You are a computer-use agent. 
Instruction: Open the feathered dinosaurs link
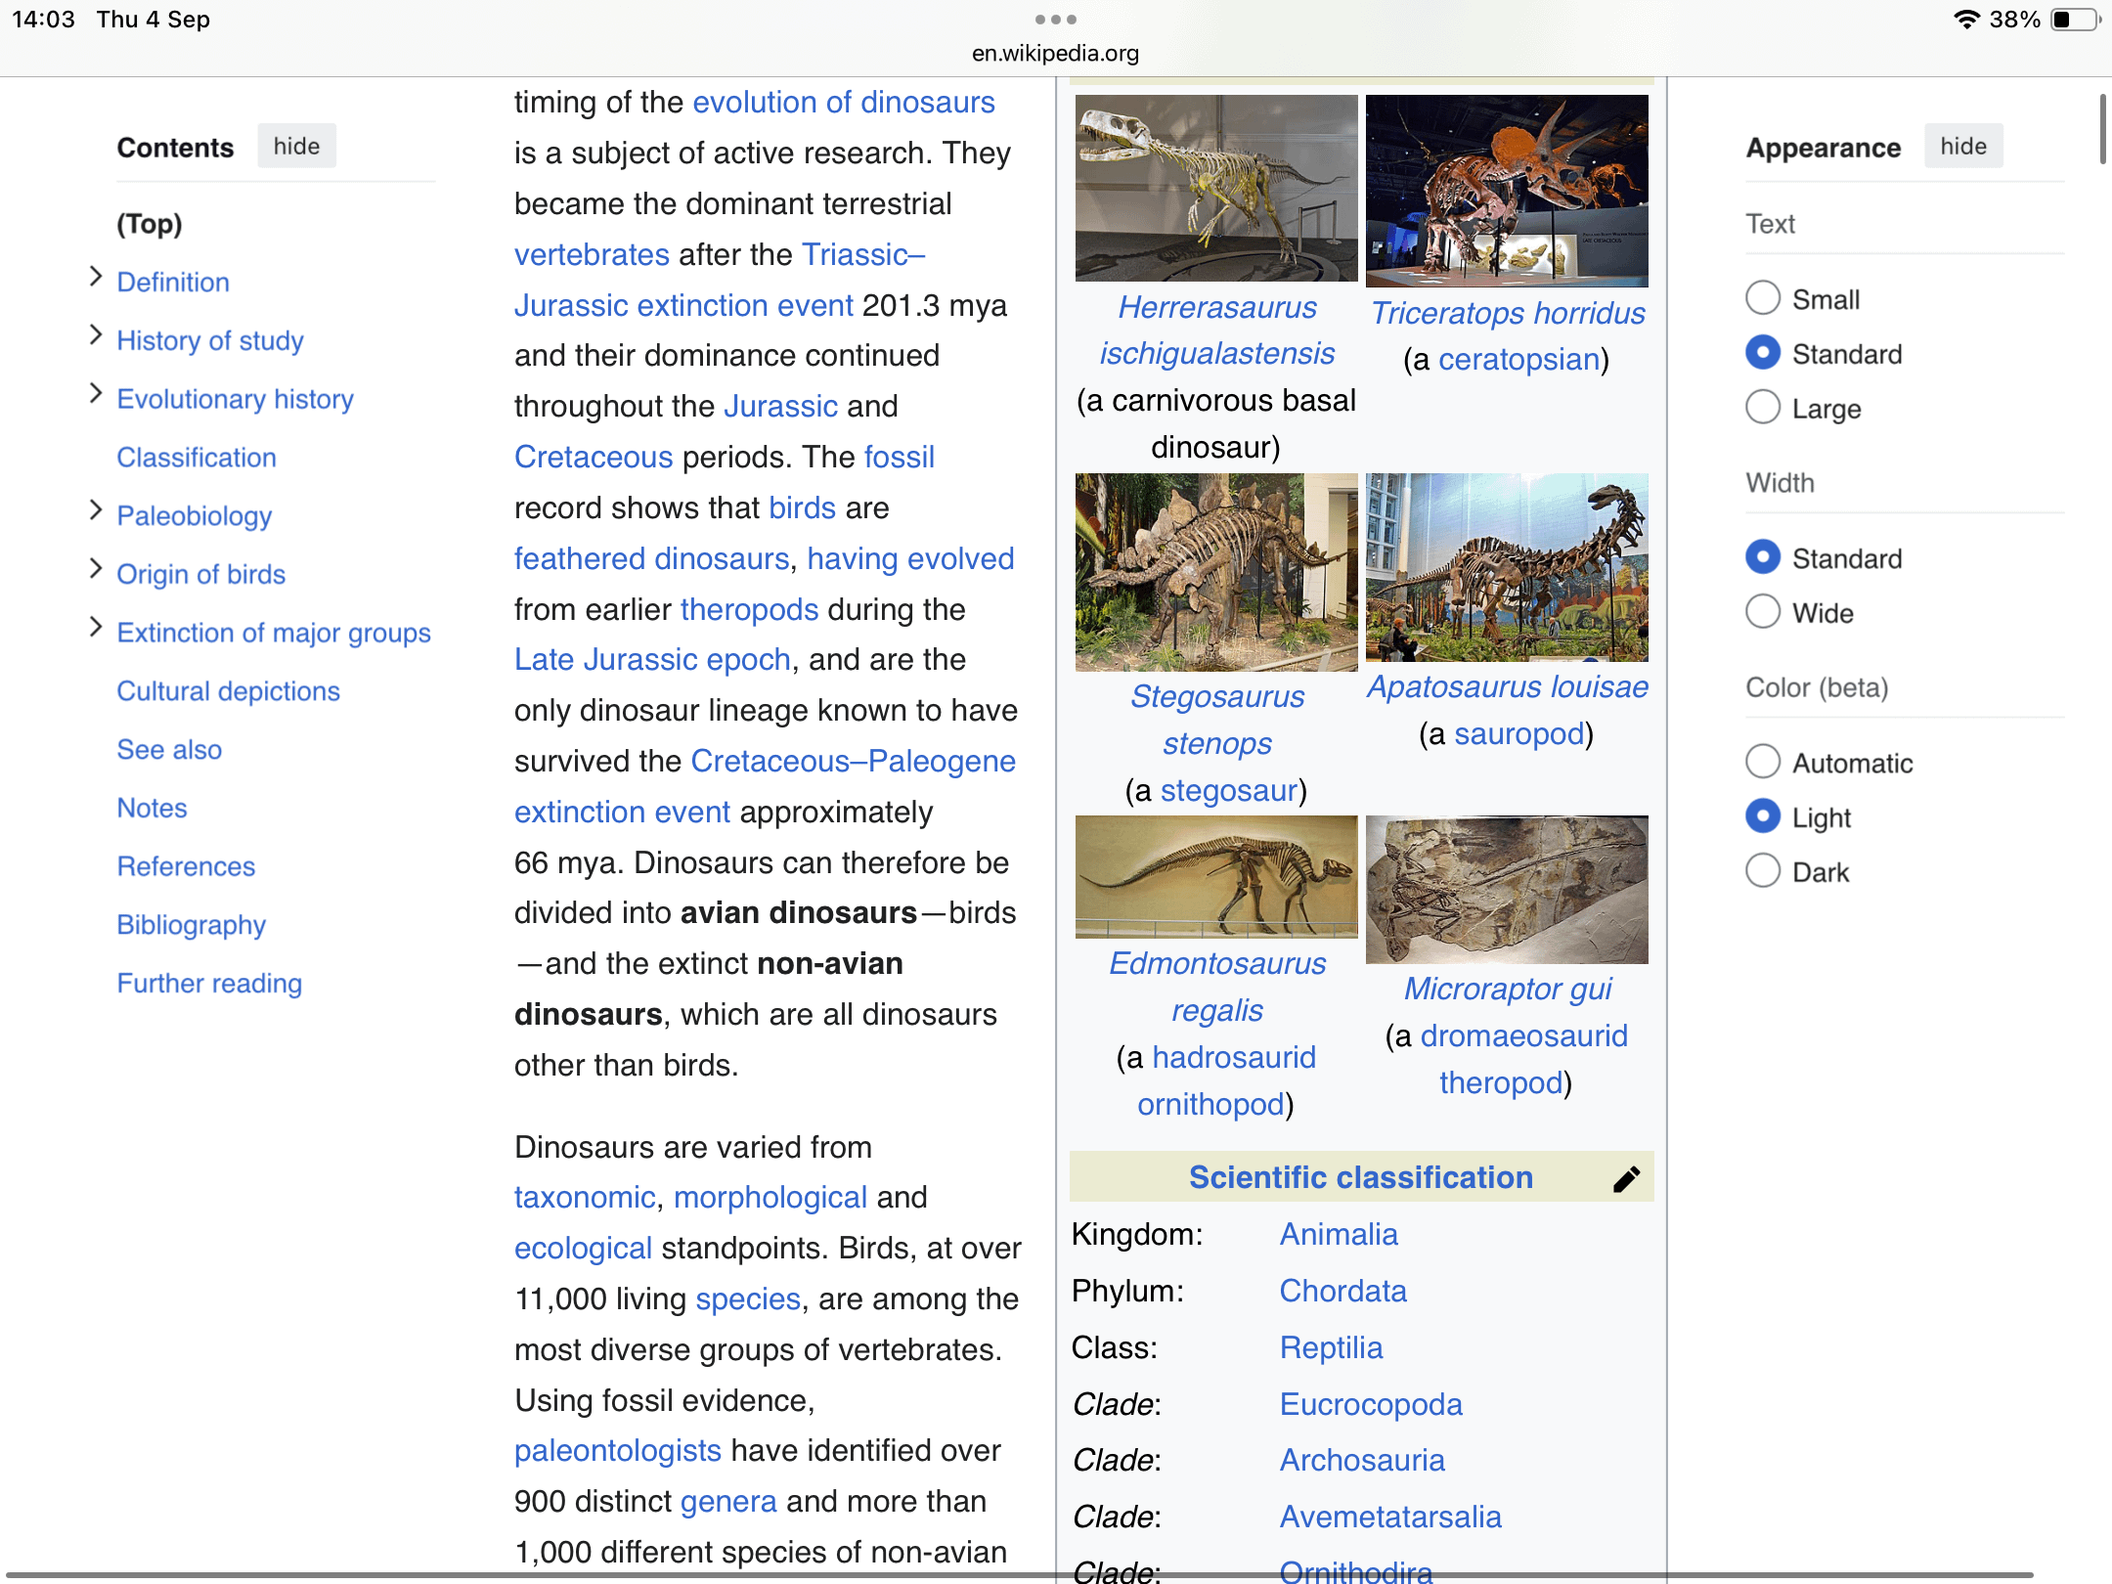651,558
